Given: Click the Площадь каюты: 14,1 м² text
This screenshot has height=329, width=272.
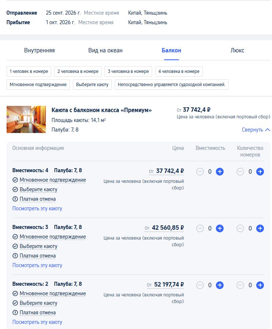Looking at the screenshot, I should [x=79, y=120].
